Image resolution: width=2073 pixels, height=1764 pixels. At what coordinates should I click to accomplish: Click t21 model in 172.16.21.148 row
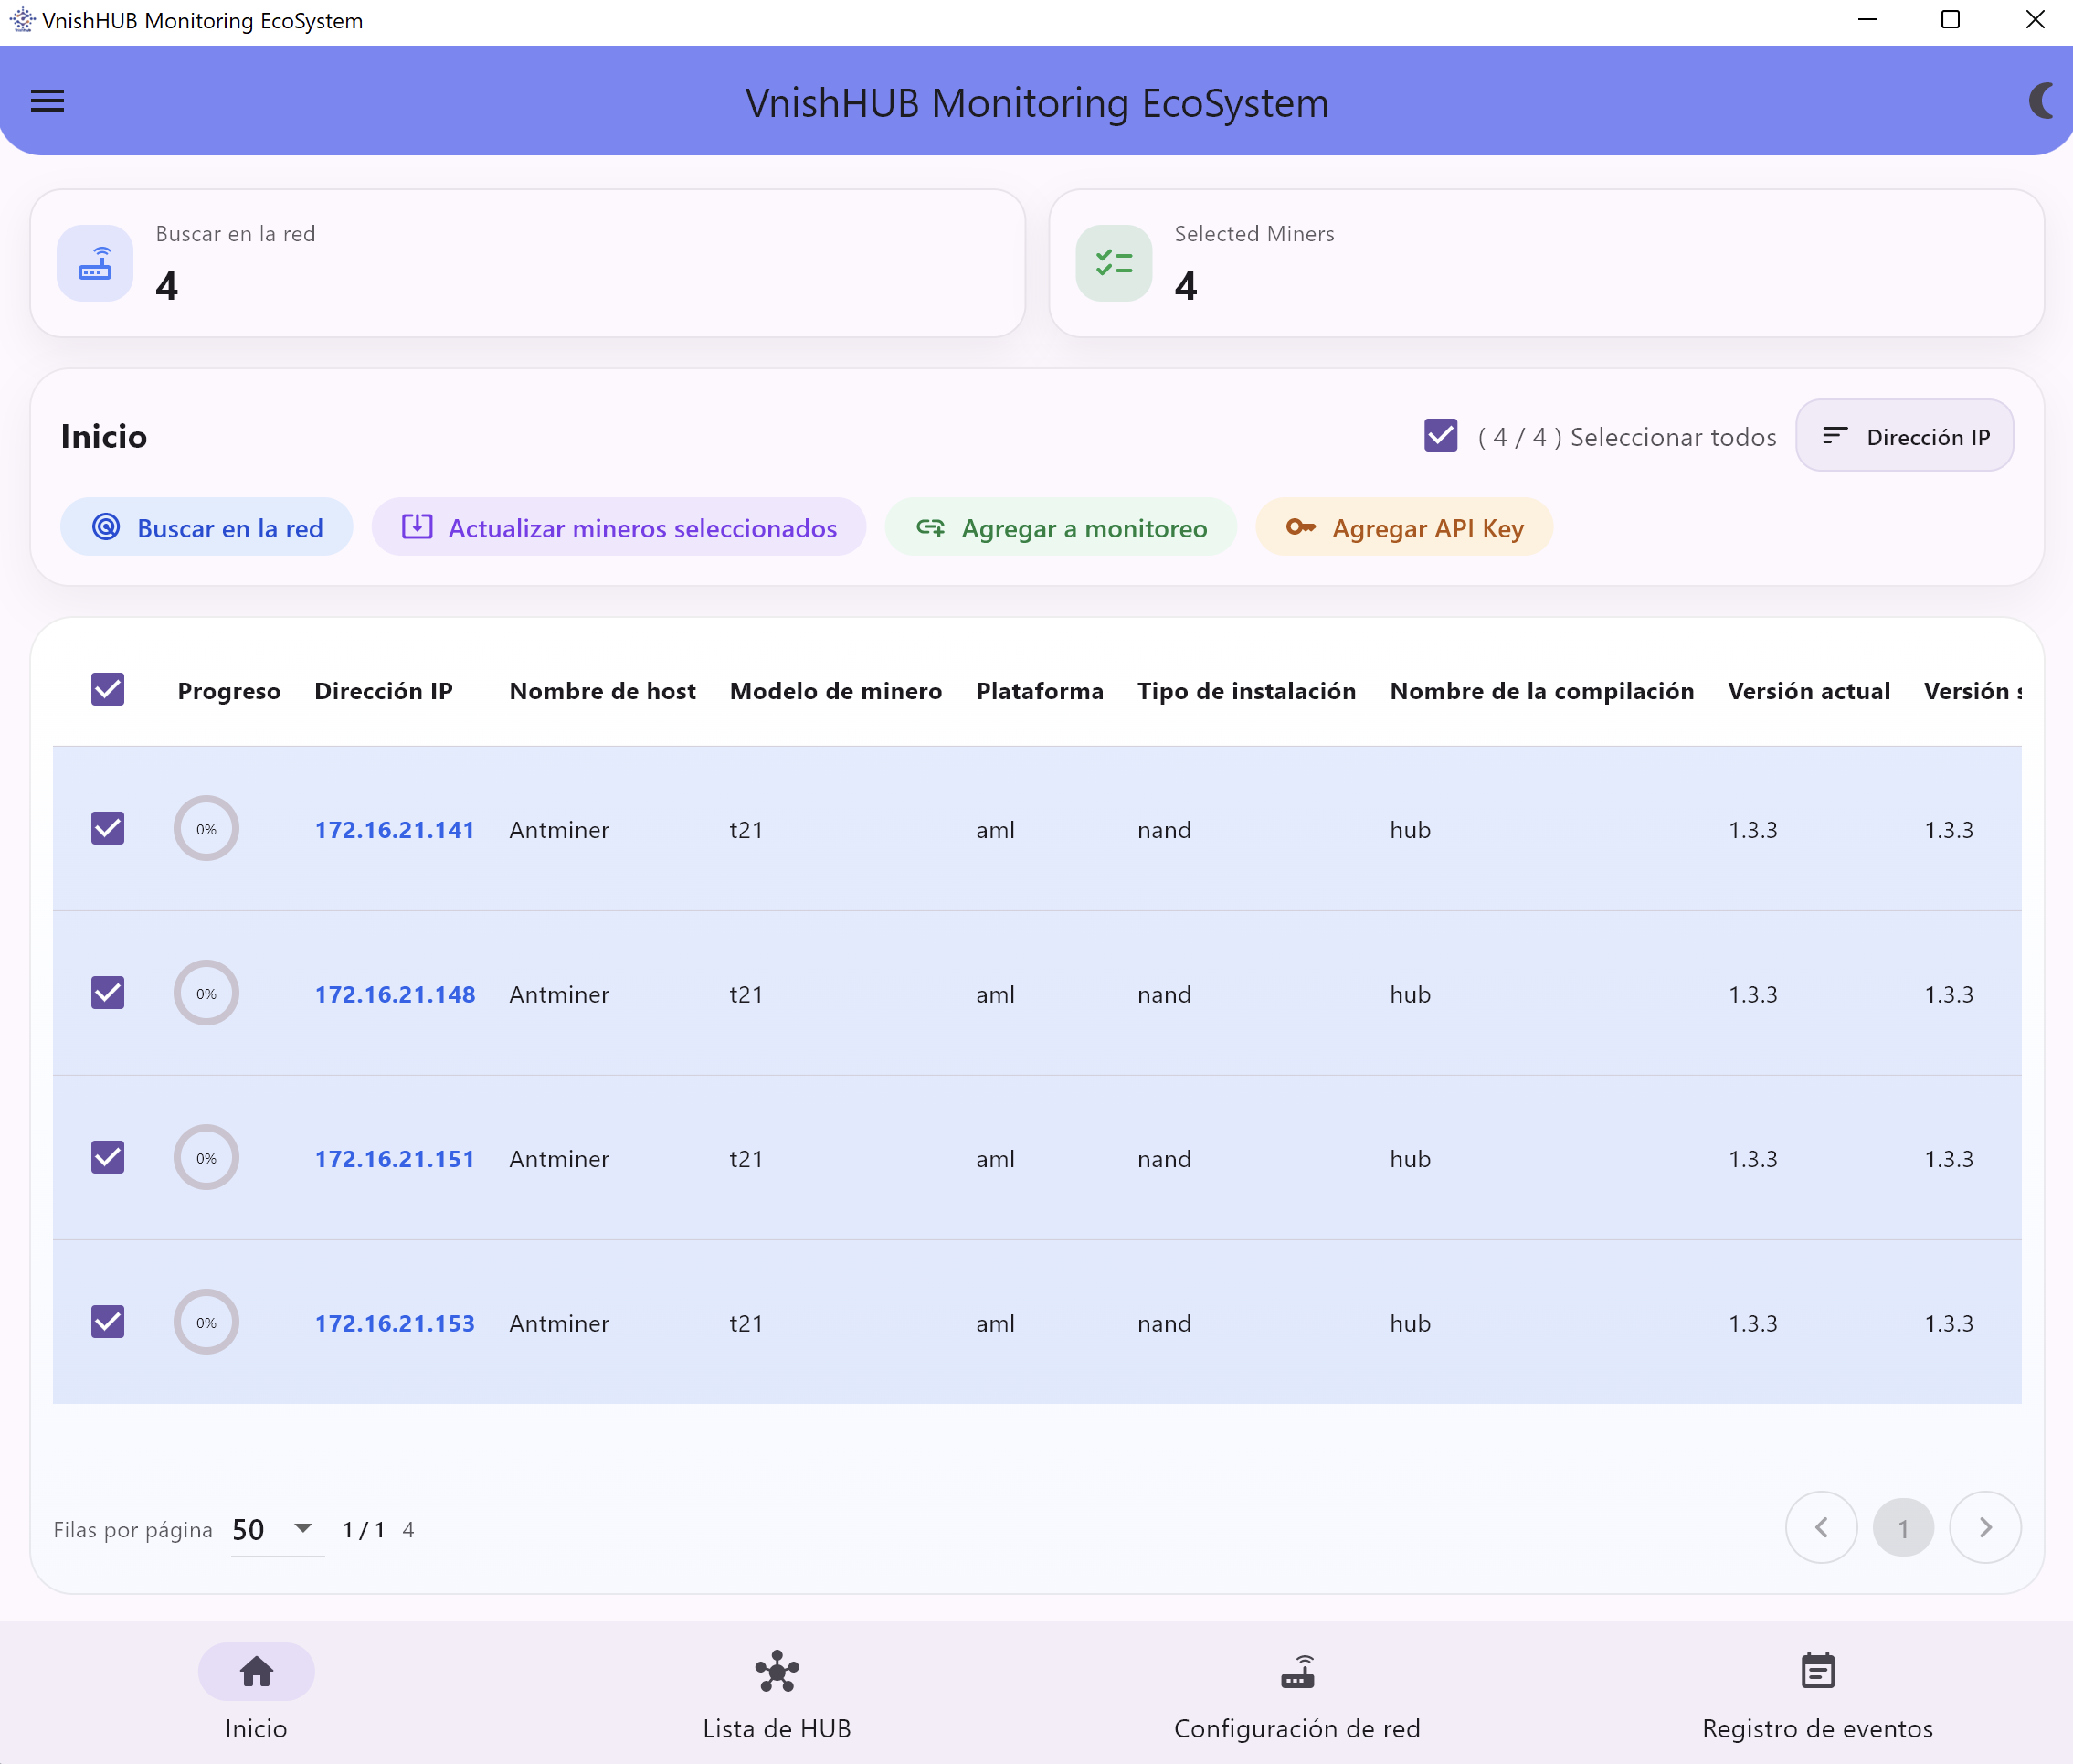746,994
